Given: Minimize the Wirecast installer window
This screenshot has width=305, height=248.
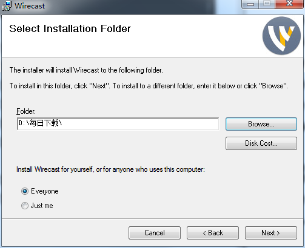Looking at the screenshot, I should [x=250, y=4].
